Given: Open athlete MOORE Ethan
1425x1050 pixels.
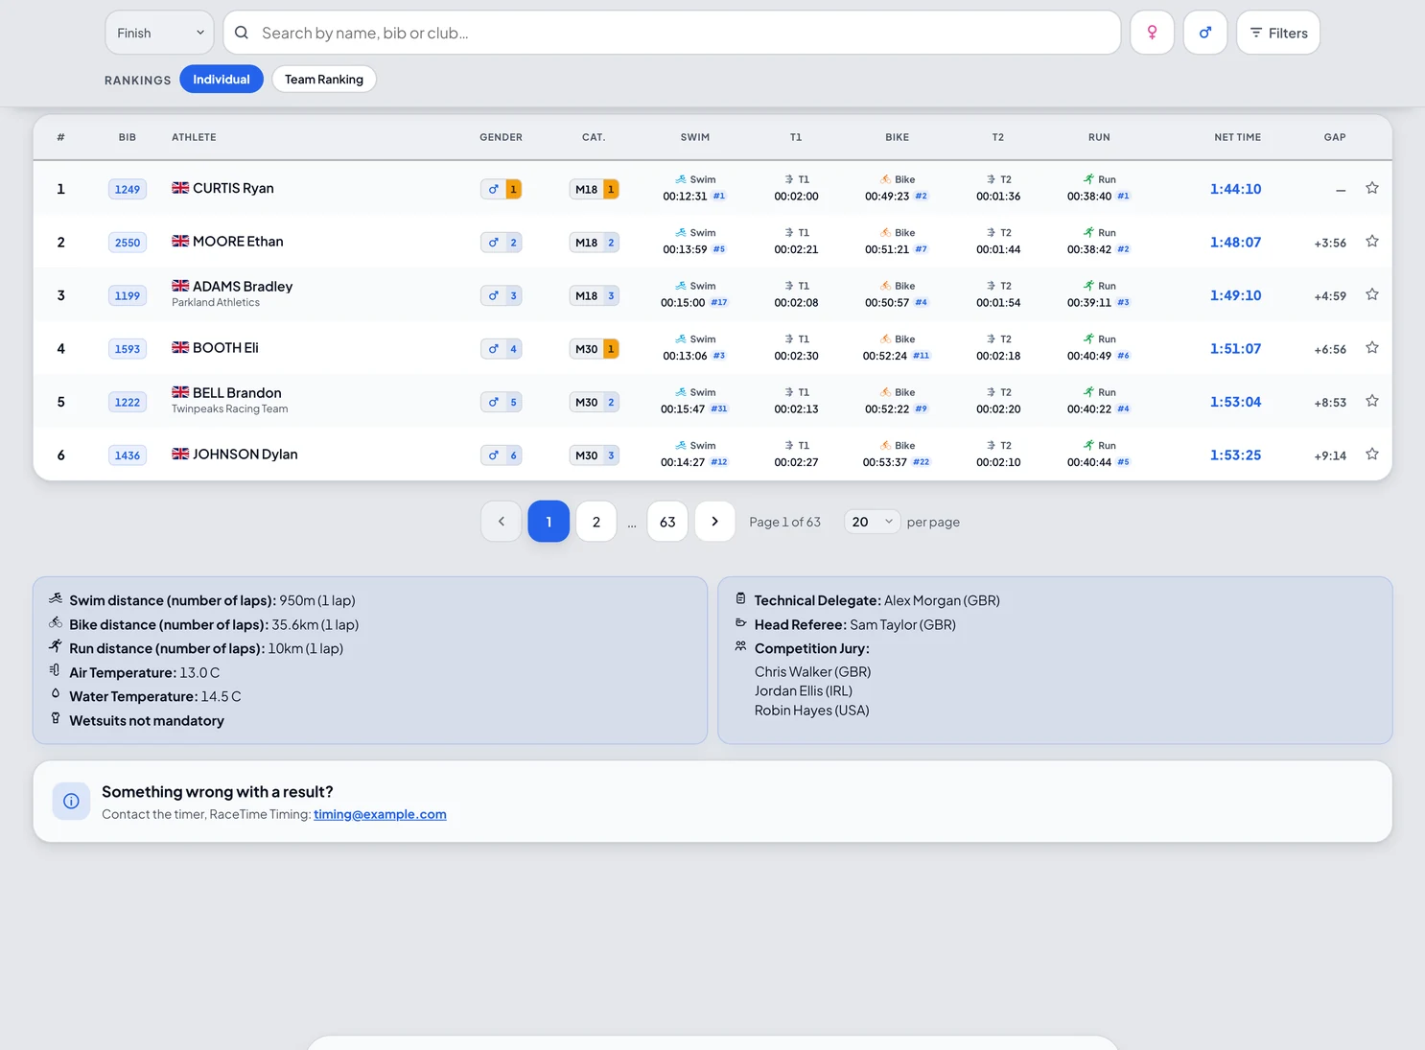Looking at the screenshot, I should click(x=238, y=242).
